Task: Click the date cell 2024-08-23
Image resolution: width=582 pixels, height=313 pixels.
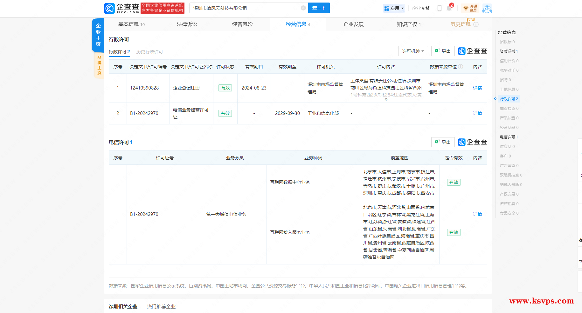Action: click(254, 88)
